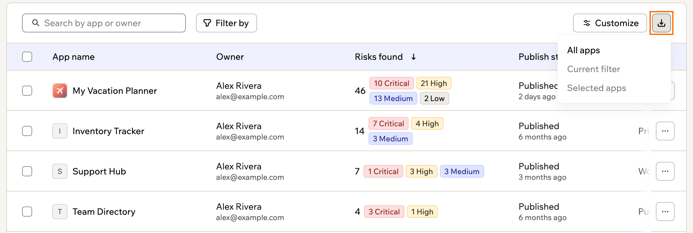The image size is (693, 233).
Task: Open more options for Support Hub row
Action: pyautogui.click(x=665, y=171)
